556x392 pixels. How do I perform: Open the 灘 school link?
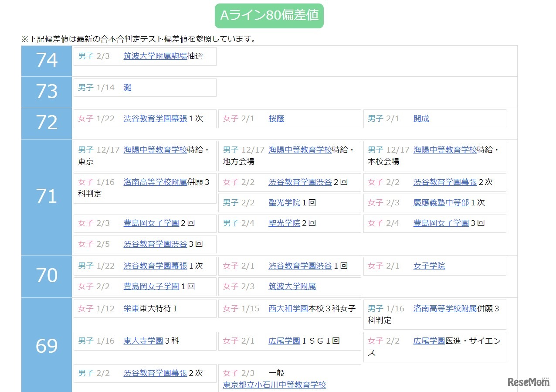point(127,87)
